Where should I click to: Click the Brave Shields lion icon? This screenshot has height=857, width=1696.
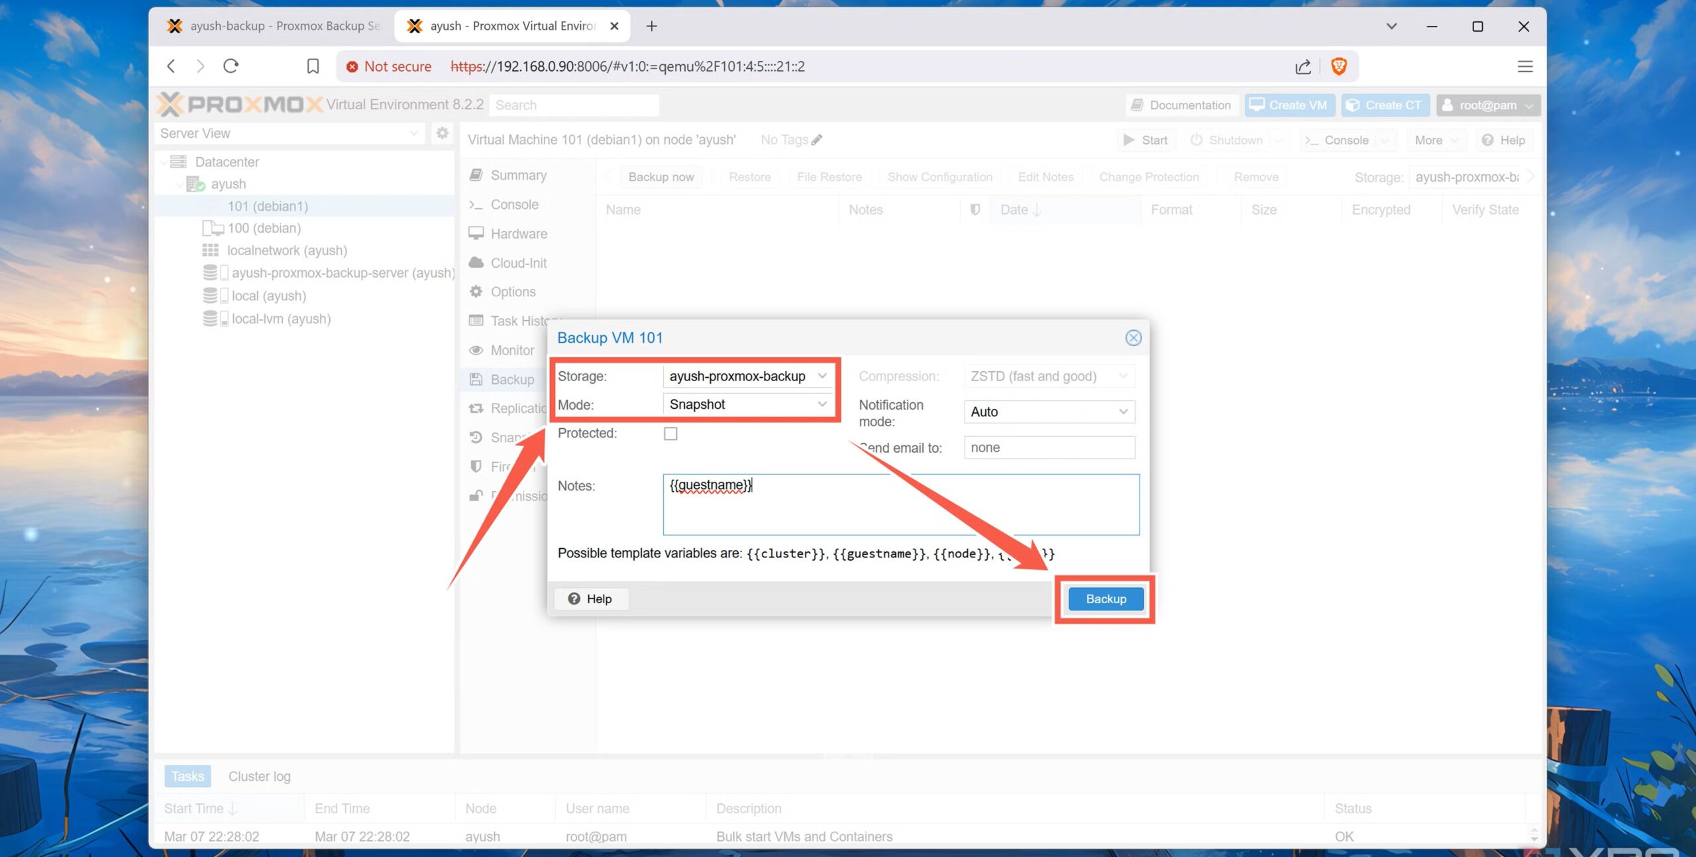pos(1338,66)
